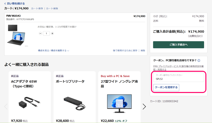212x123 pixels.
Task: Go back in carousel with left arrow
Action: [6, 107]
